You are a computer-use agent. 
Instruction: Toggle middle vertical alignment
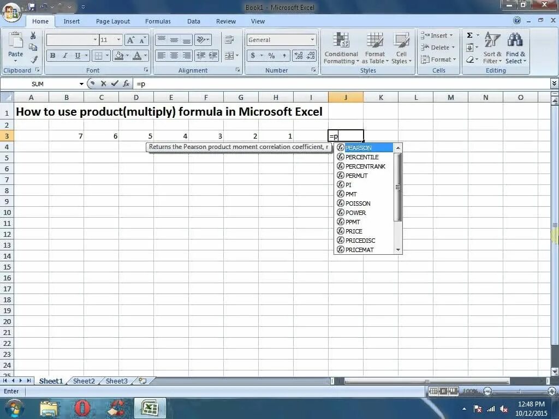coord(174,40)
